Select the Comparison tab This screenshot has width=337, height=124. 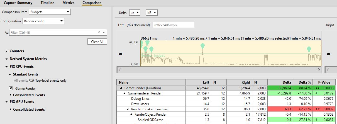[x=92, y=3]
